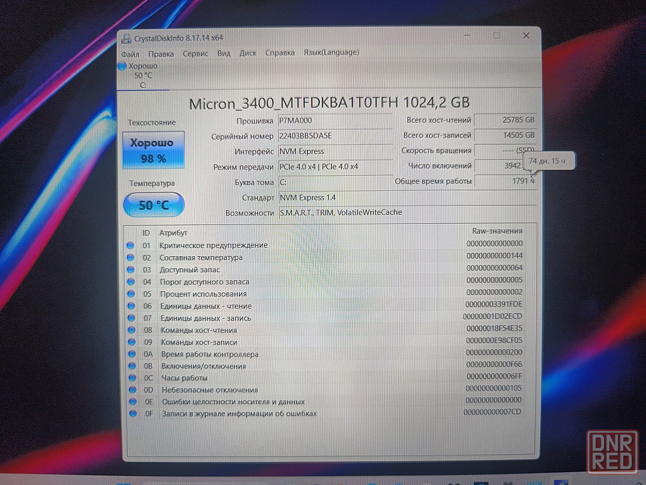Viewport: 646px width, 485px height.
Task: Open the Сервис menu
Action: click(x=195, y=54)
